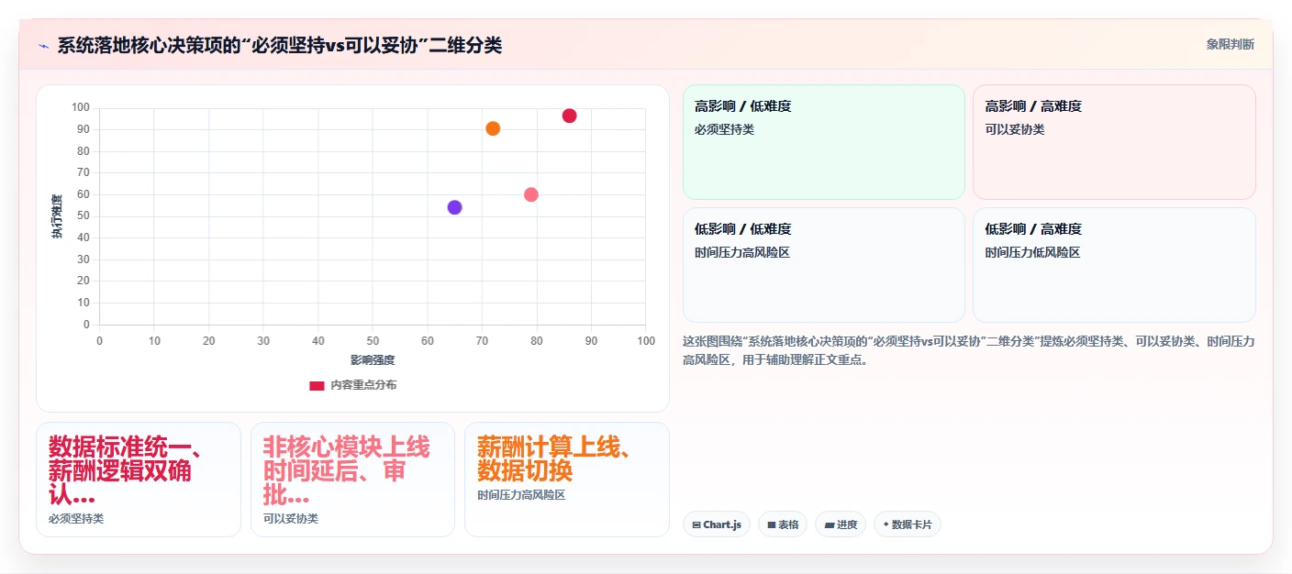The image size is (1292, 574).
Task: Select the orange scatter data point
Action: (x=493, y=128)
